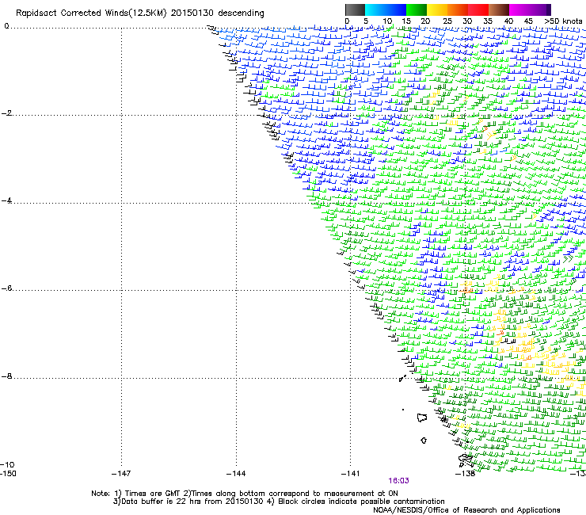Click the orange 25-30 knots legend swatch
The width and height of the screenshot is (586, 515).
[x=458, y=10]
